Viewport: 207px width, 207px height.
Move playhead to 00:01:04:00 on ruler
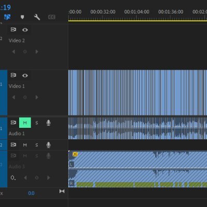pos(137,12)
